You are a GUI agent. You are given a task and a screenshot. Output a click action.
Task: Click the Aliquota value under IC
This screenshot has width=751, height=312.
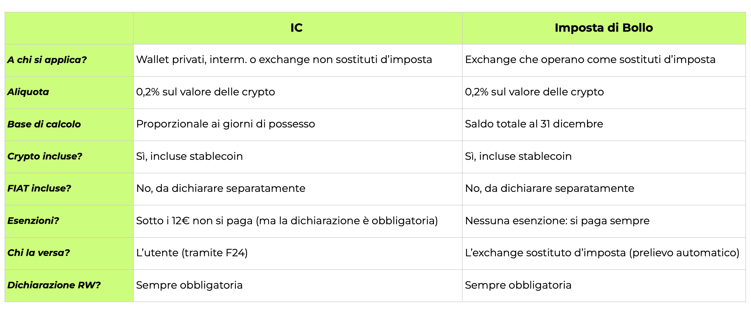206,92
